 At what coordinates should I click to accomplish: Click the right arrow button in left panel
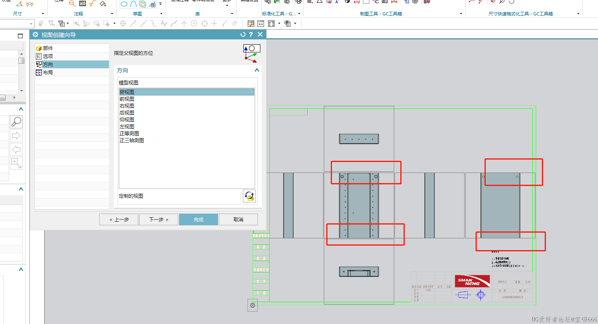pyautogui.click(x=16, y=136)
